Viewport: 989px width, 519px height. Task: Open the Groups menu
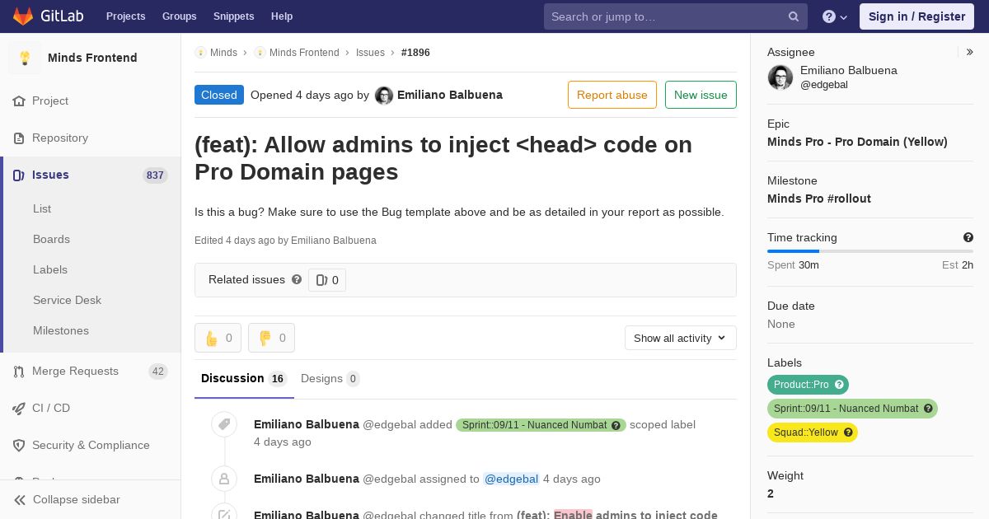(179, 16)
